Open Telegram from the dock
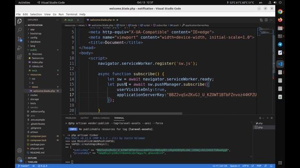This screenshot has width=300, height=168. [280, 44]
